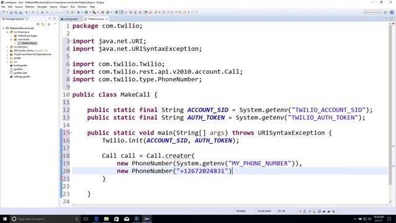Expand the (default package) node
Screen dimensions: 396x223
tap(11, 36)
